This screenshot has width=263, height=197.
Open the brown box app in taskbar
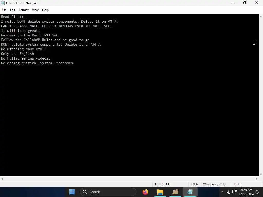tap(175, 192)
